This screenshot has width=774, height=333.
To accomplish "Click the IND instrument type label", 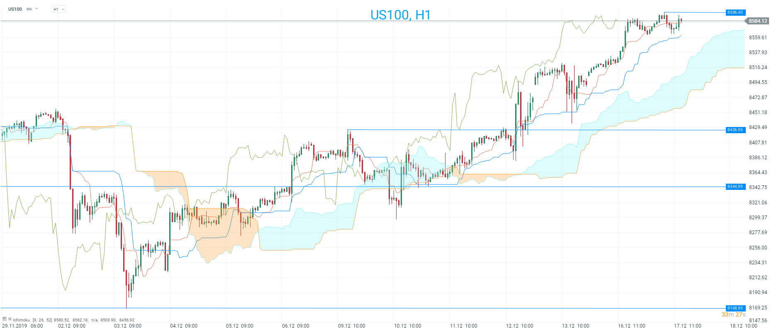I will (29, 9).
